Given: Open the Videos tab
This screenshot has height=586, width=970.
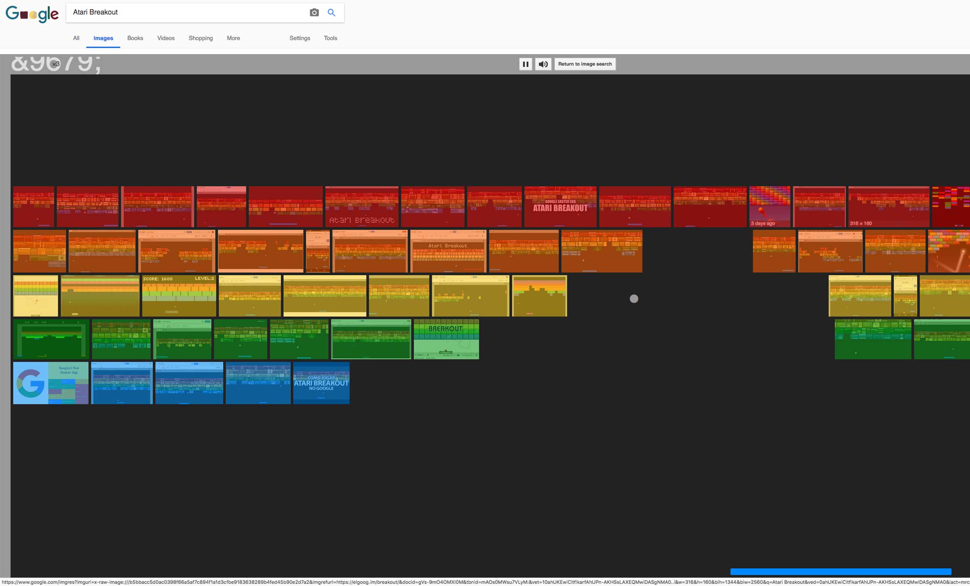Looking at the screenshot, I should click(x=166, y=38).
